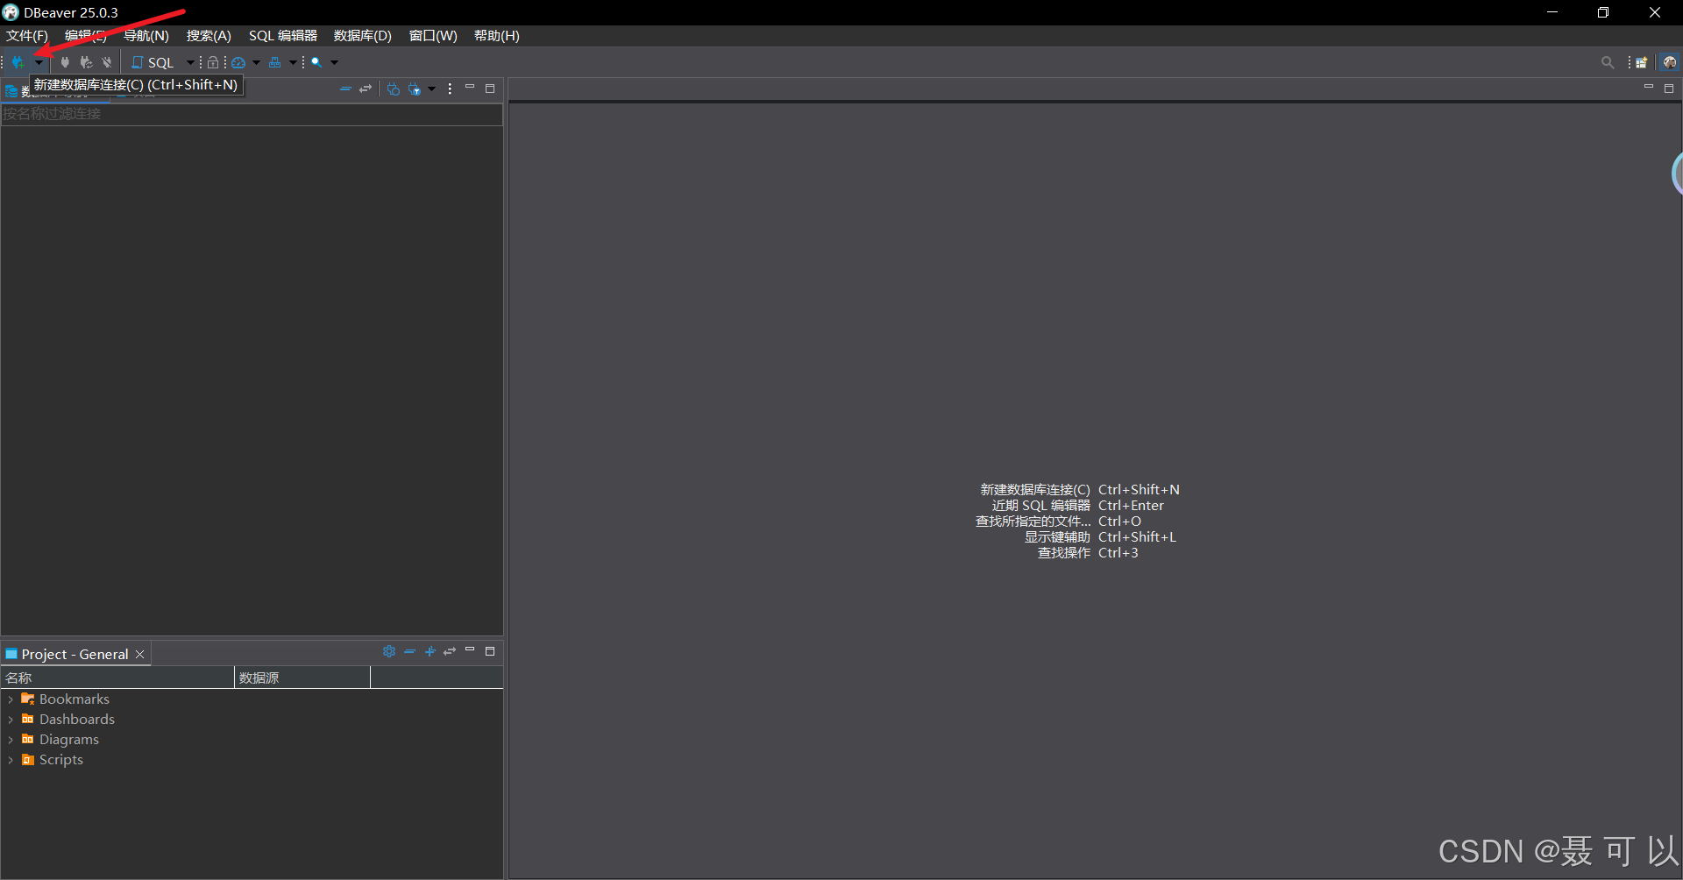Open the dashboard gauge icon in the toolbar
The width and height of the screenshot is (1683, 880).
(238, 62)
